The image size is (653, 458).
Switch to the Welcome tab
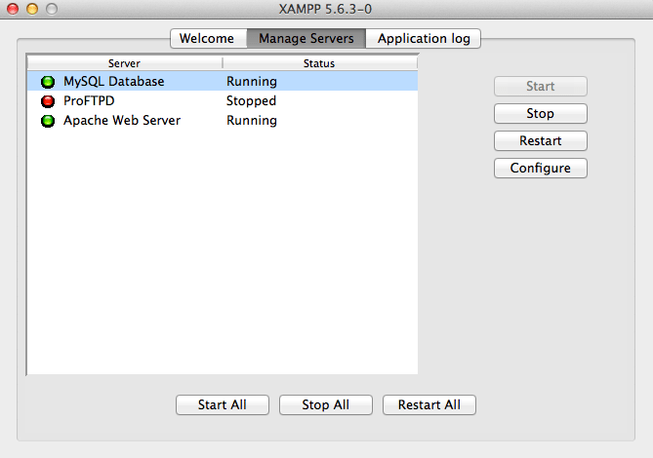(x=209, y=38)
